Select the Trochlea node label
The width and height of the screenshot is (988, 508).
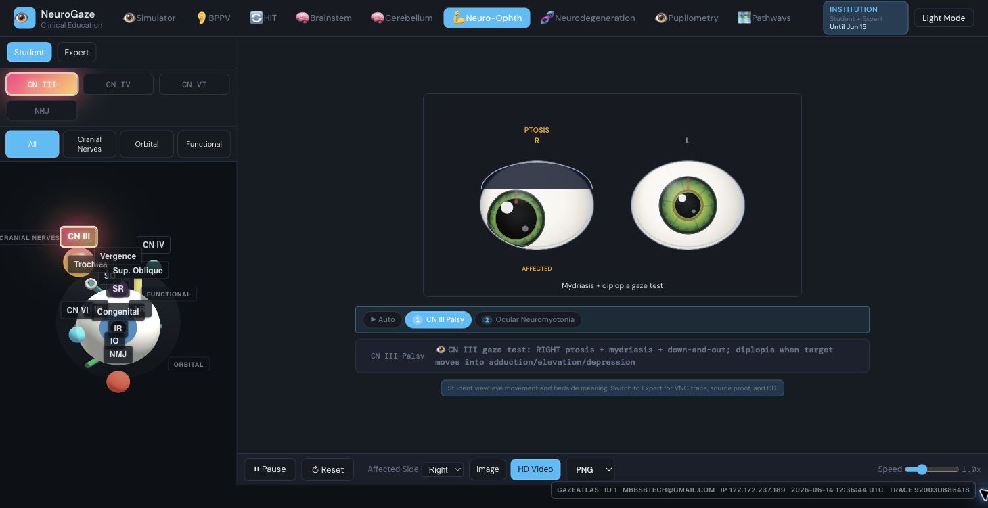click(x=91, y=264)
